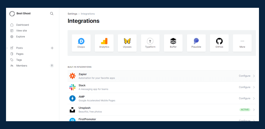Click 'Automation for your favorite apps' text

coord(97,78)
